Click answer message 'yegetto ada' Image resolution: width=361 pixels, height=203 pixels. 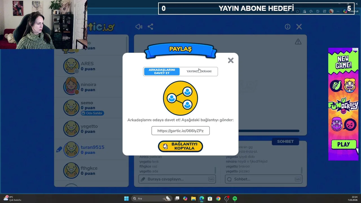[149, 171]
